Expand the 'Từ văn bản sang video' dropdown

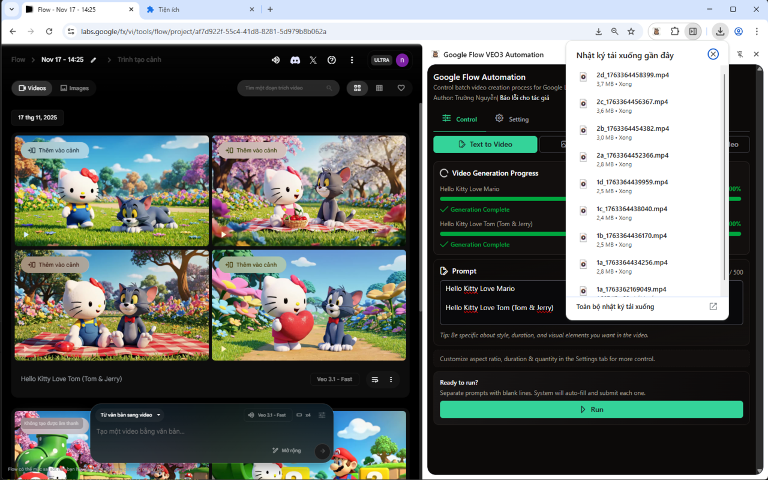[x=130, y=415]
